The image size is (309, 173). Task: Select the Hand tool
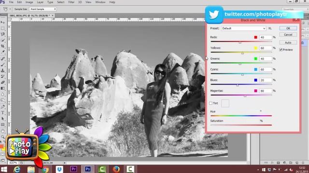3,131
